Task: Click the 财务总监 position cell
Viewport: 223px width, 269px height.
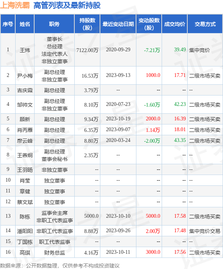Action: [54, 253]
